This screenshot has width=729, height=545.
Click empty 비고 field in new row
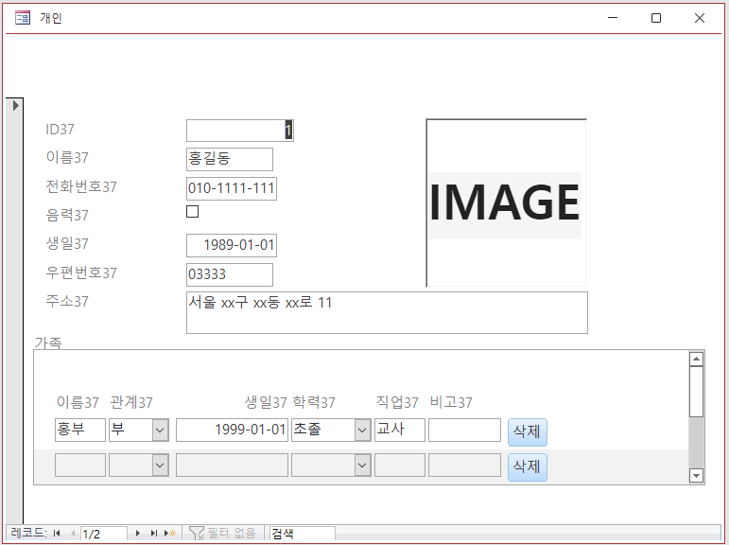click(464, 465)
